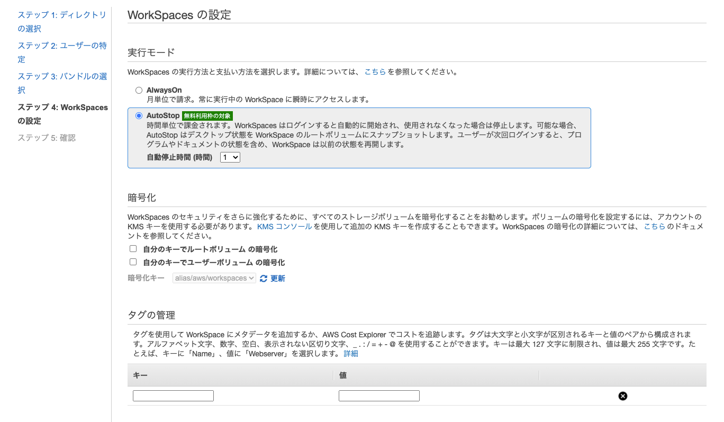Open the auto-stop time hours dropdown

pos(230,157)
